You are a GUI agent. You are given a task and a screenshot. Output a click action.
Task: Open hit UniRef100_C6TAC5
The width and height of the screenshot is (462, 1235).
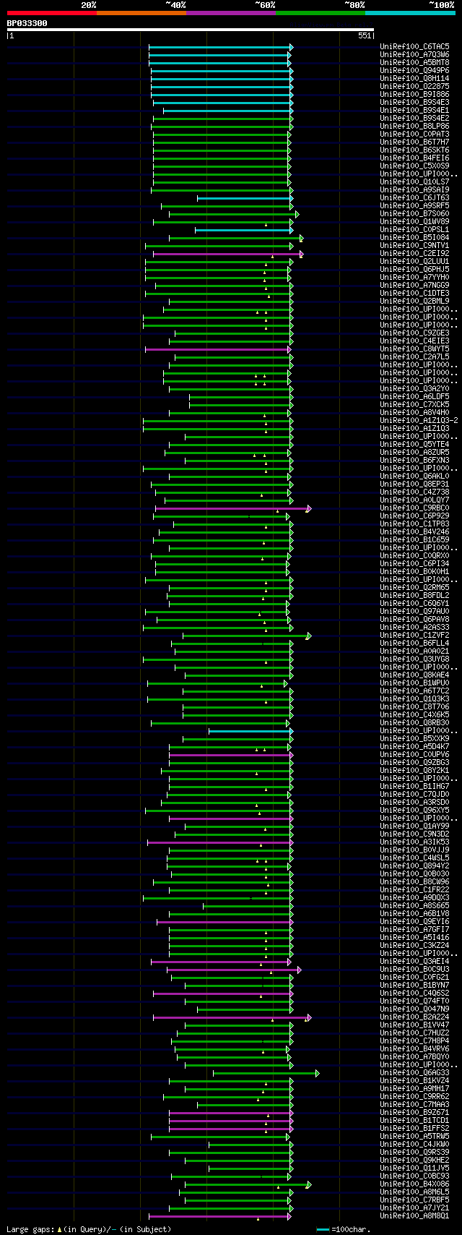point(414,47)
